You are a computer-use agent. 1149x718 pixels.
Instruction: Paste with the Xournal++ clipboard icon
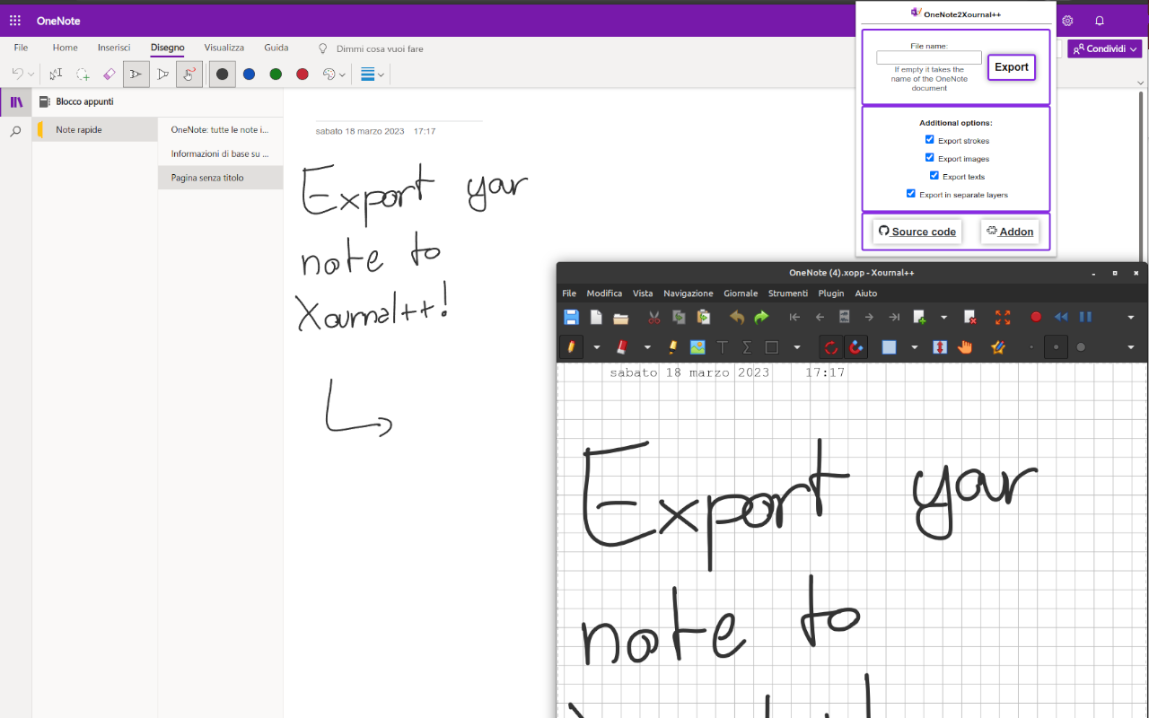(x=704, y=317)
